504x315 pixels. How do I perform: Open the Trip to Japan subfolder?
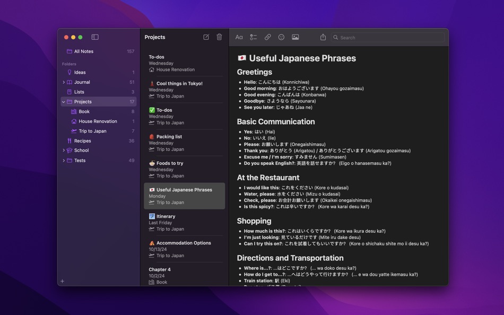coord(99,131)
